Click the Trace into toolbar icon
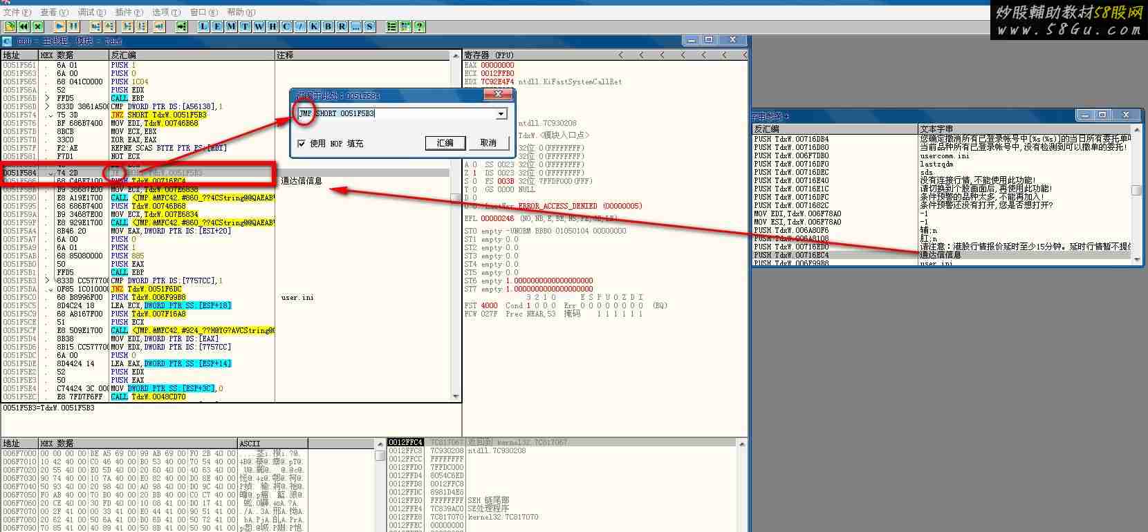Viewport: 1148px width, 532px height. [x=128, y=26]
